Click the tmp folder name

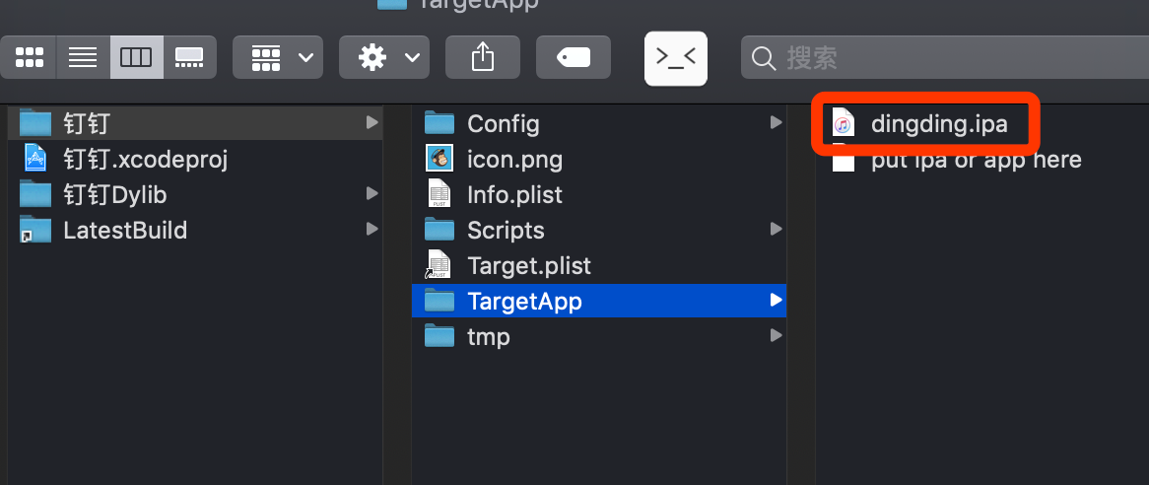pyautogui.click(x=489, y=337)
